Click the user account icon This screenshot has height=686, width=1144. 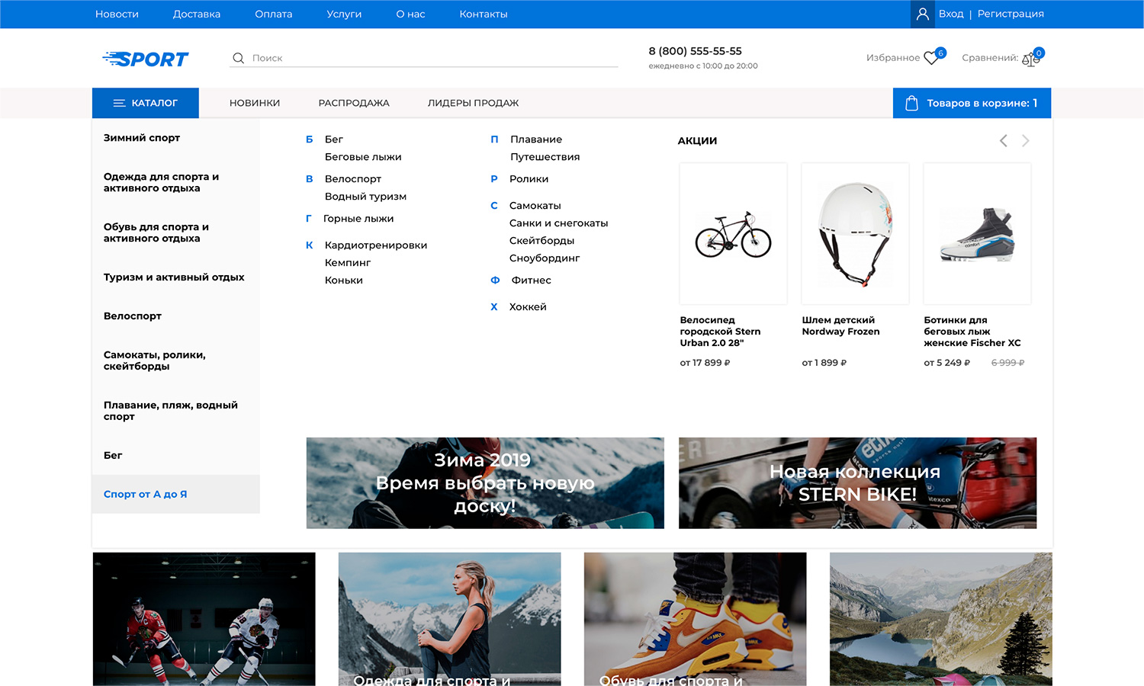[x=922, y=14]
